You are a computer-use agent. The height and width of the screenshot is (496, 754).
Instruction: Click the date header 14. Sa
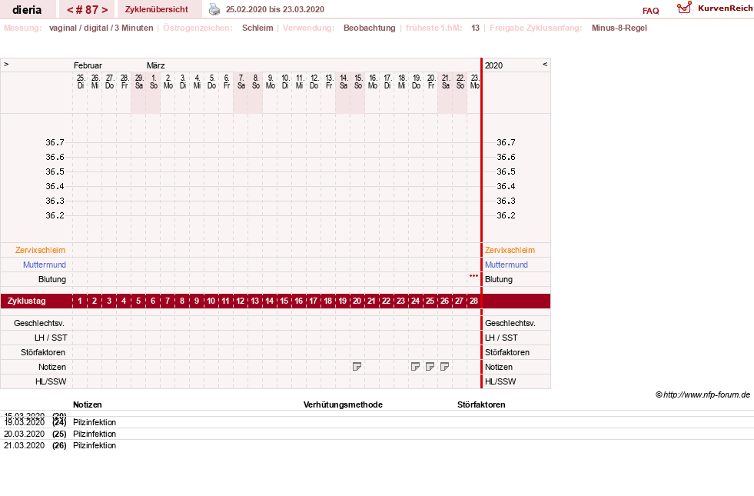point(344,82)
